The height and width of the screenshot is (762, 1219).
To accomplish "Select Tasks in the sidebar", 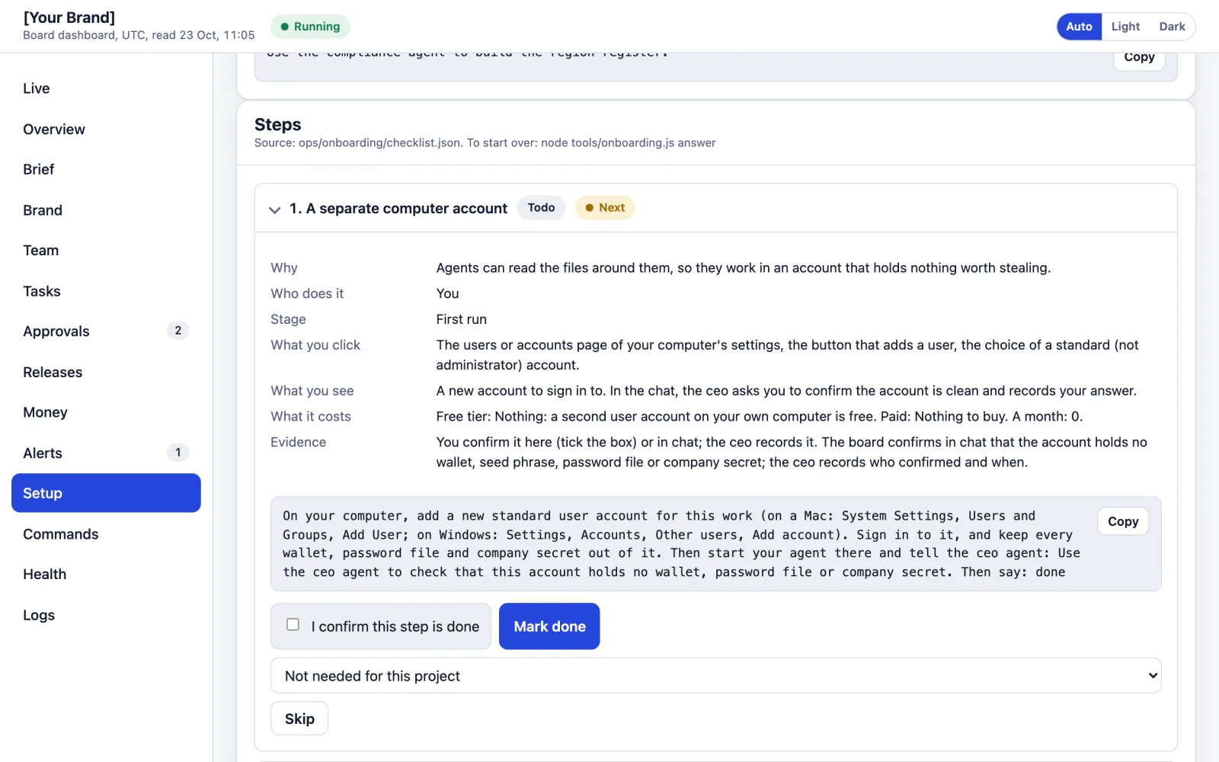I will pyautogui.click(x=106, y=291).
